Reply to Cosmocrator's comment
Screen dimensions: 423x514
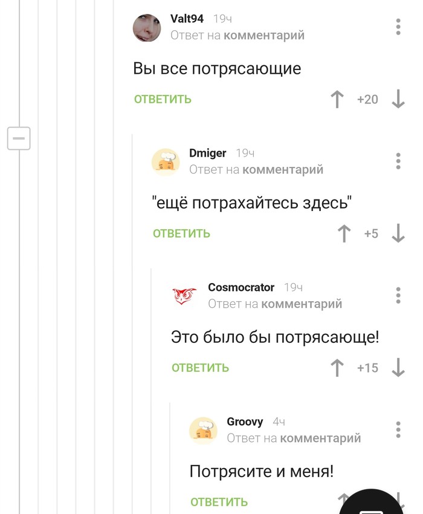[x=200, y=368]
